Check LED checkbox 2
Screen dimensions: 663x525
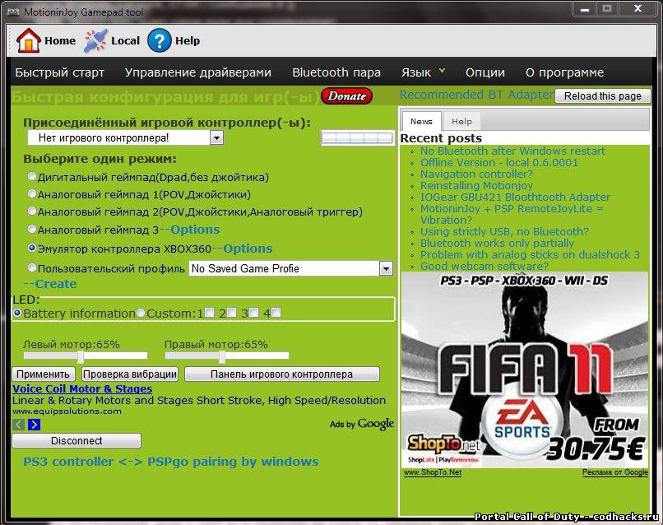click(231, 313)
